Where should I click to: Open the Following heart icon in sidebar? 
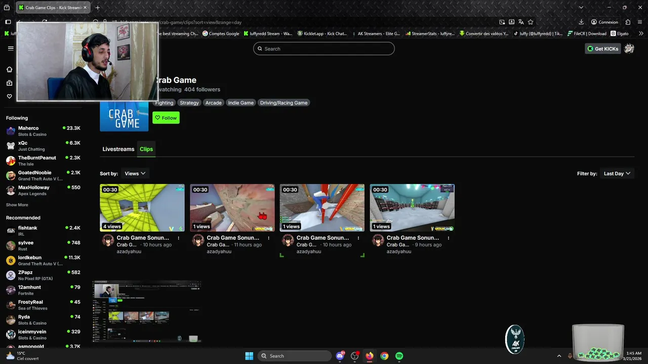click(9, 96)
